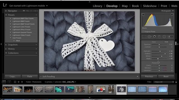Viewport: 179px width, 100px height.
Task: Open the Web module
Action: click(x=174, y=6)
